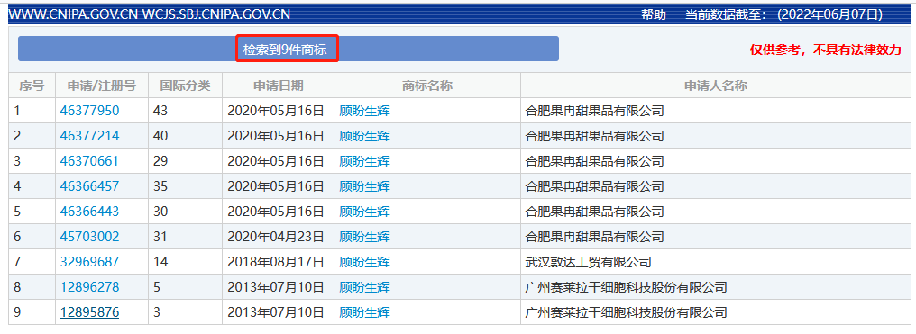916x334 pixels.
Task: Open registration number 12896278
Action: (x=89, y=287)
